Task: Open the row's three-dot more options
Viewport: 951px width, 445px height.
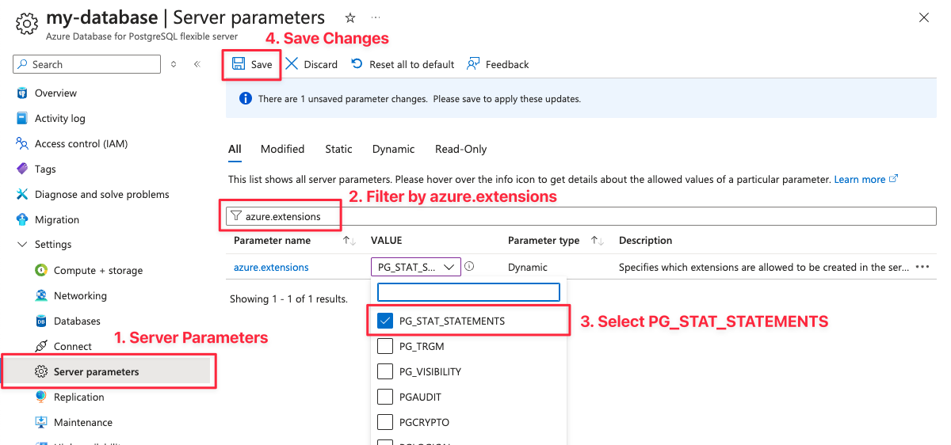Action: [922, 267]
